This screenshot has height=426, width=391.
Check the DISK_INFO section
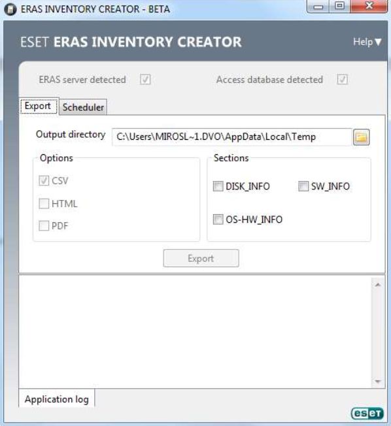coord(218,186)
